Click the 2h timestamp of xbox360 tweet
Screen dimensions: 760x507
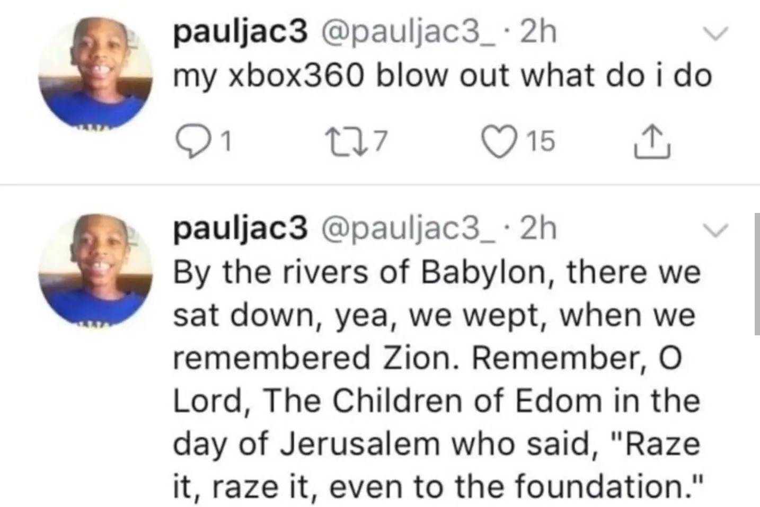(538, 33)
